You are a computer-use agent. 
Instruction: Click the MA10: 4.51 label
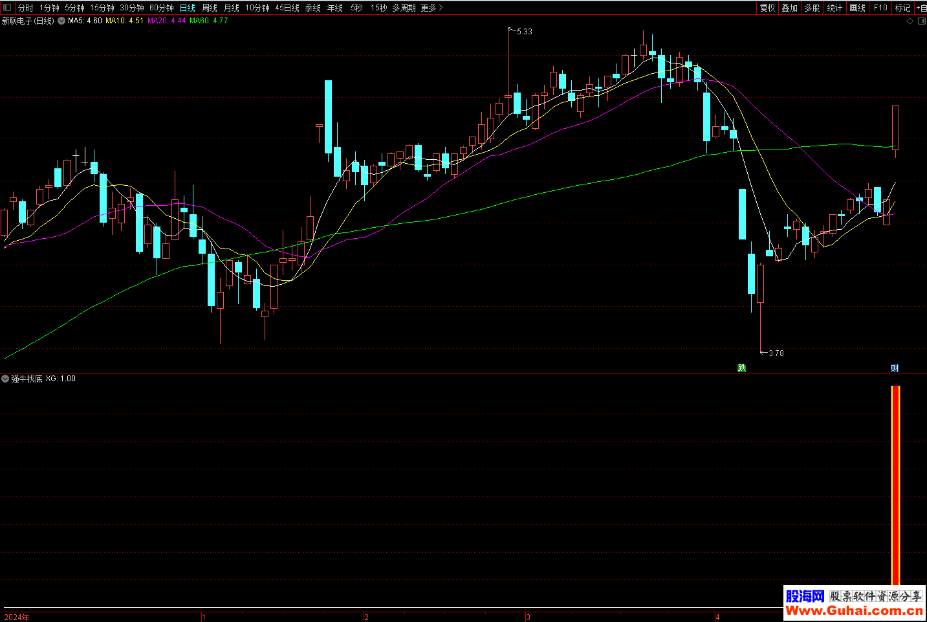[x=124, y=21]
